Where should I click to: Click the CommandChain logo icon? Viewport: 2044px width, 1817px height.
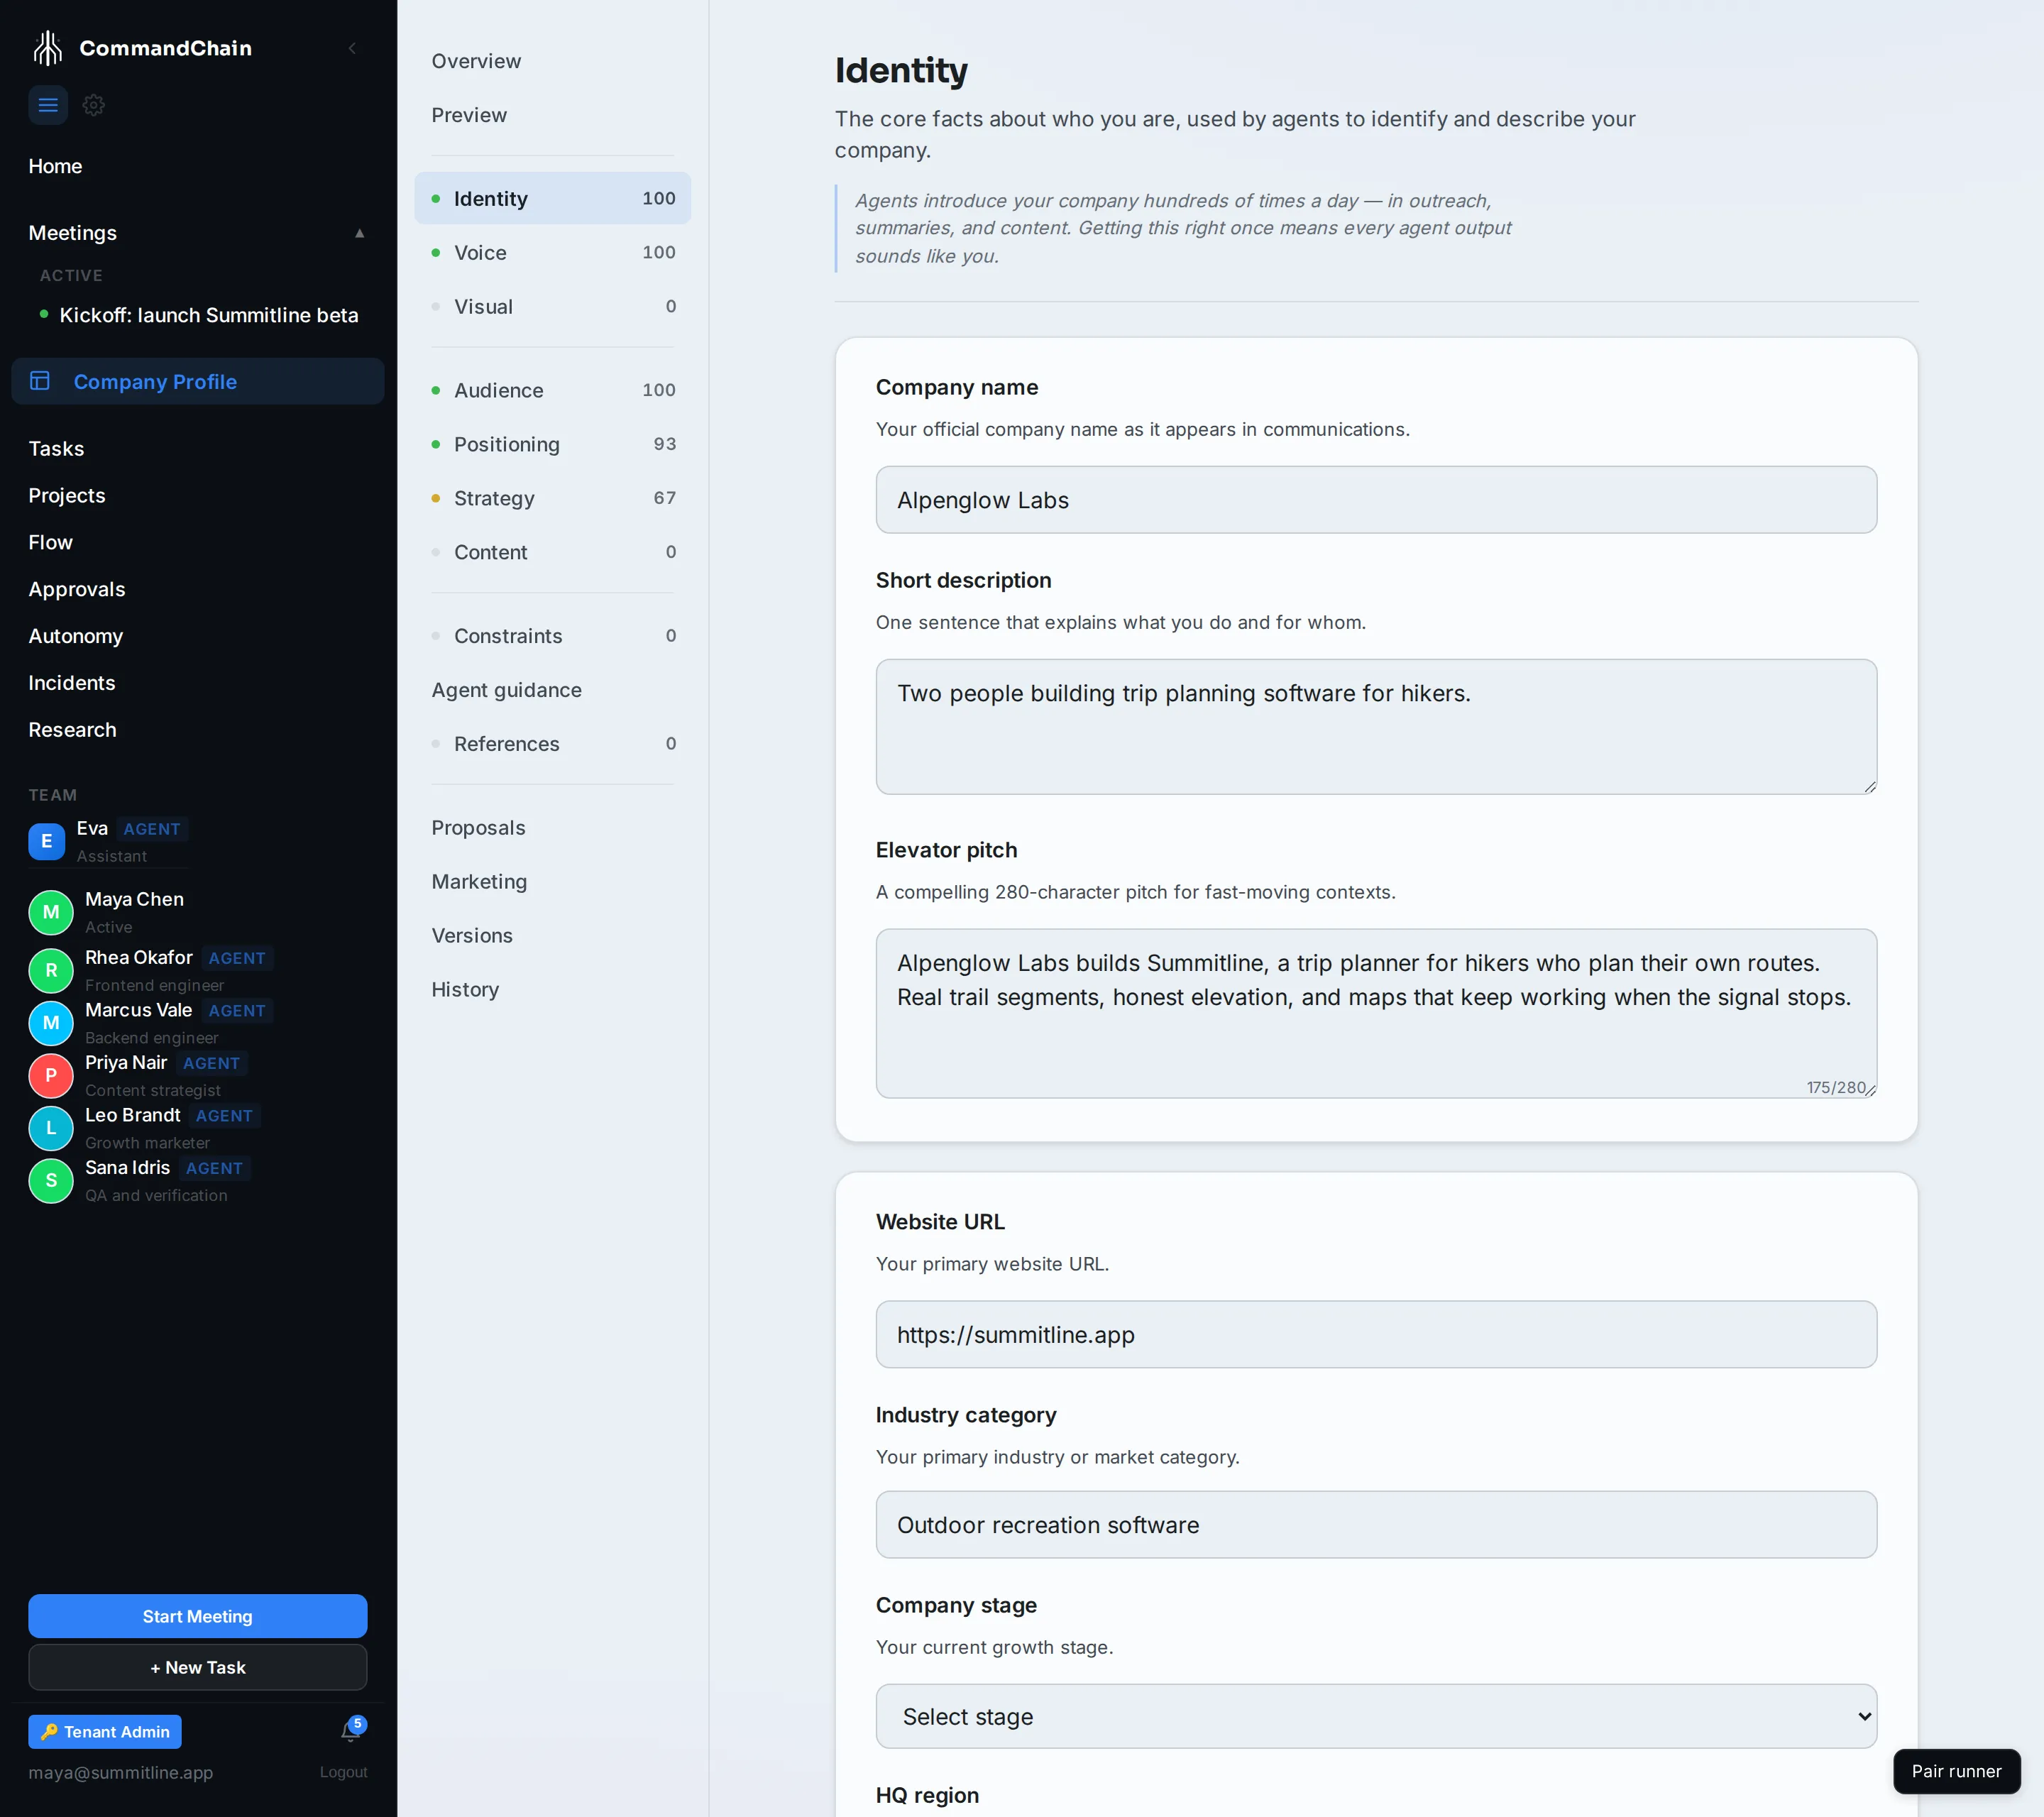pos(47,48)
